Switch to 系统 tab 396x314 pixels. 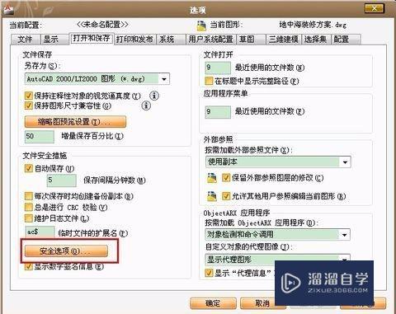(x=171, y=40)
